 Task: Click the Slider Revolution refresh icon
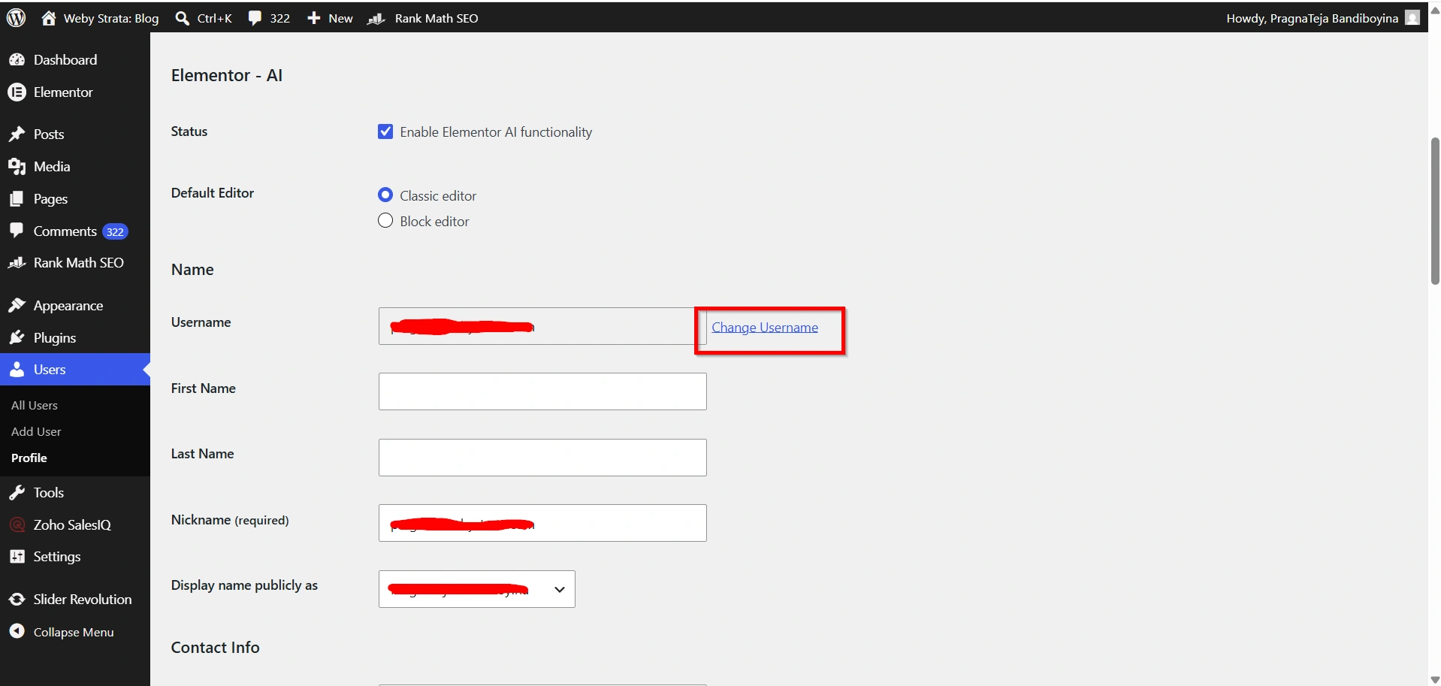tap(17, 600)
